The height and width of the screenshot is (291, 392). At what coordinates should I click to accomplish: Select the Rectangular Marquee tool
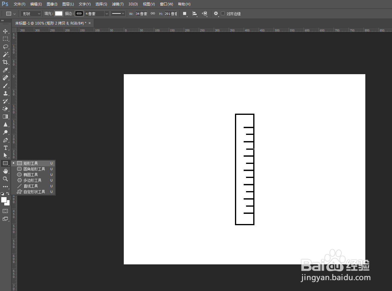point(5,39)
